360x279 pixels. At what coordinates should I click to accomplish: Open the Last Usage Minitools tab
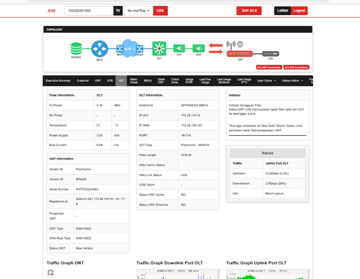tap(224, 81)
